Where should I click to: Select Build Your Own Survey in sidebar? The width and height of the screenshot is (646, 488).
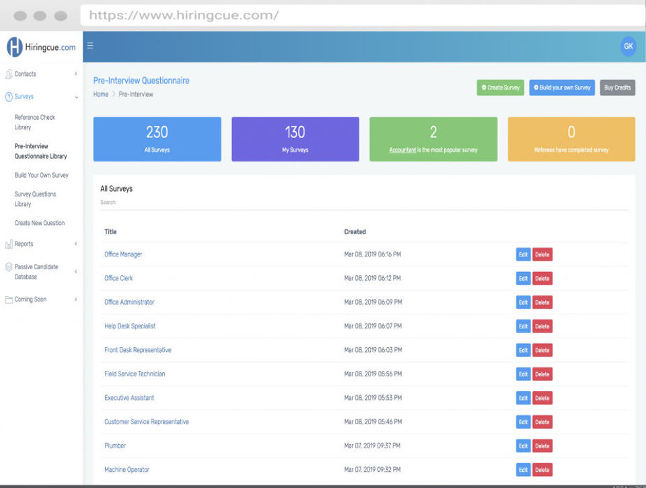(x=41, y=175)
